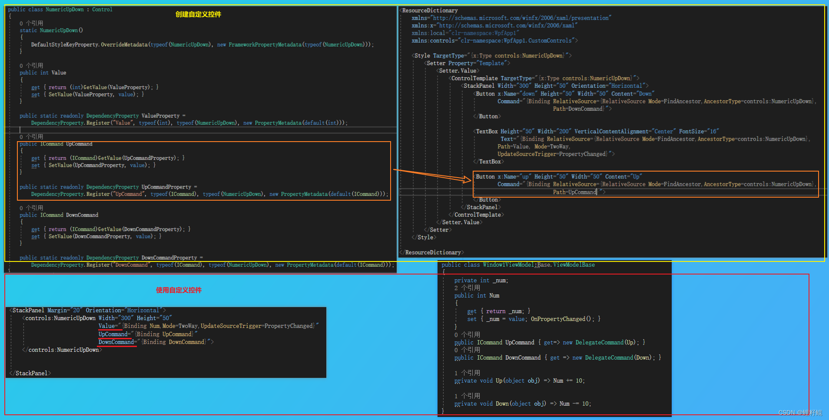Viewport: 829px width, 420px height.
Task: Select the opening '<Setter.Value>' tag
Action: (458, 71)
